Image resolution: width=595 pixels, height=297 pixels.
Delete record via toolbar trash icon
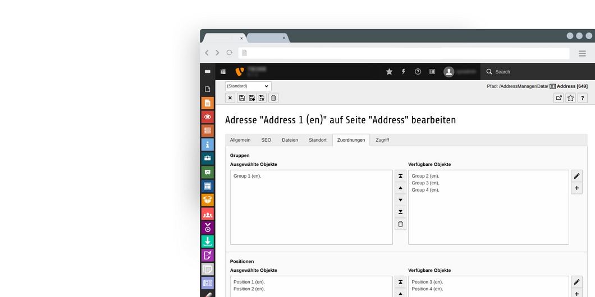pyautogui.click(x=273, y=98)
